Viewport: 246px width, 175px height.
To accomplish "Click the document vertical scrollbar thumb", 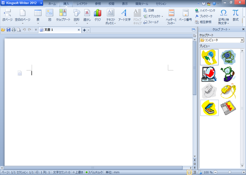I will pyautogui.click(x=195, y=68).
